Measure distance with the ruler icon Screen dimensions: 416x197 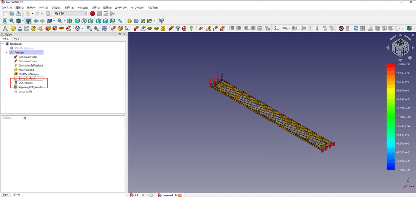click(x=120, y=21)
